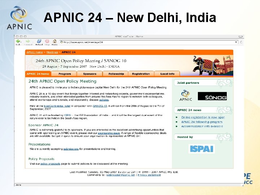
Task: Switch to the Fellowship tab
Action: pos(116,74)
